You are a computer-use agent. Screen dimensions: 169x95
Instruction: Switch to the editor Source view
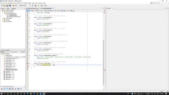coord(28,11)
